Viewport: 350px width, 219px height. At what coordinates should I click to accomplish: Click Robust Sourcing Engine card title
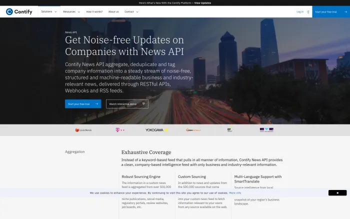pyautogui.click(x=141, y=176)
